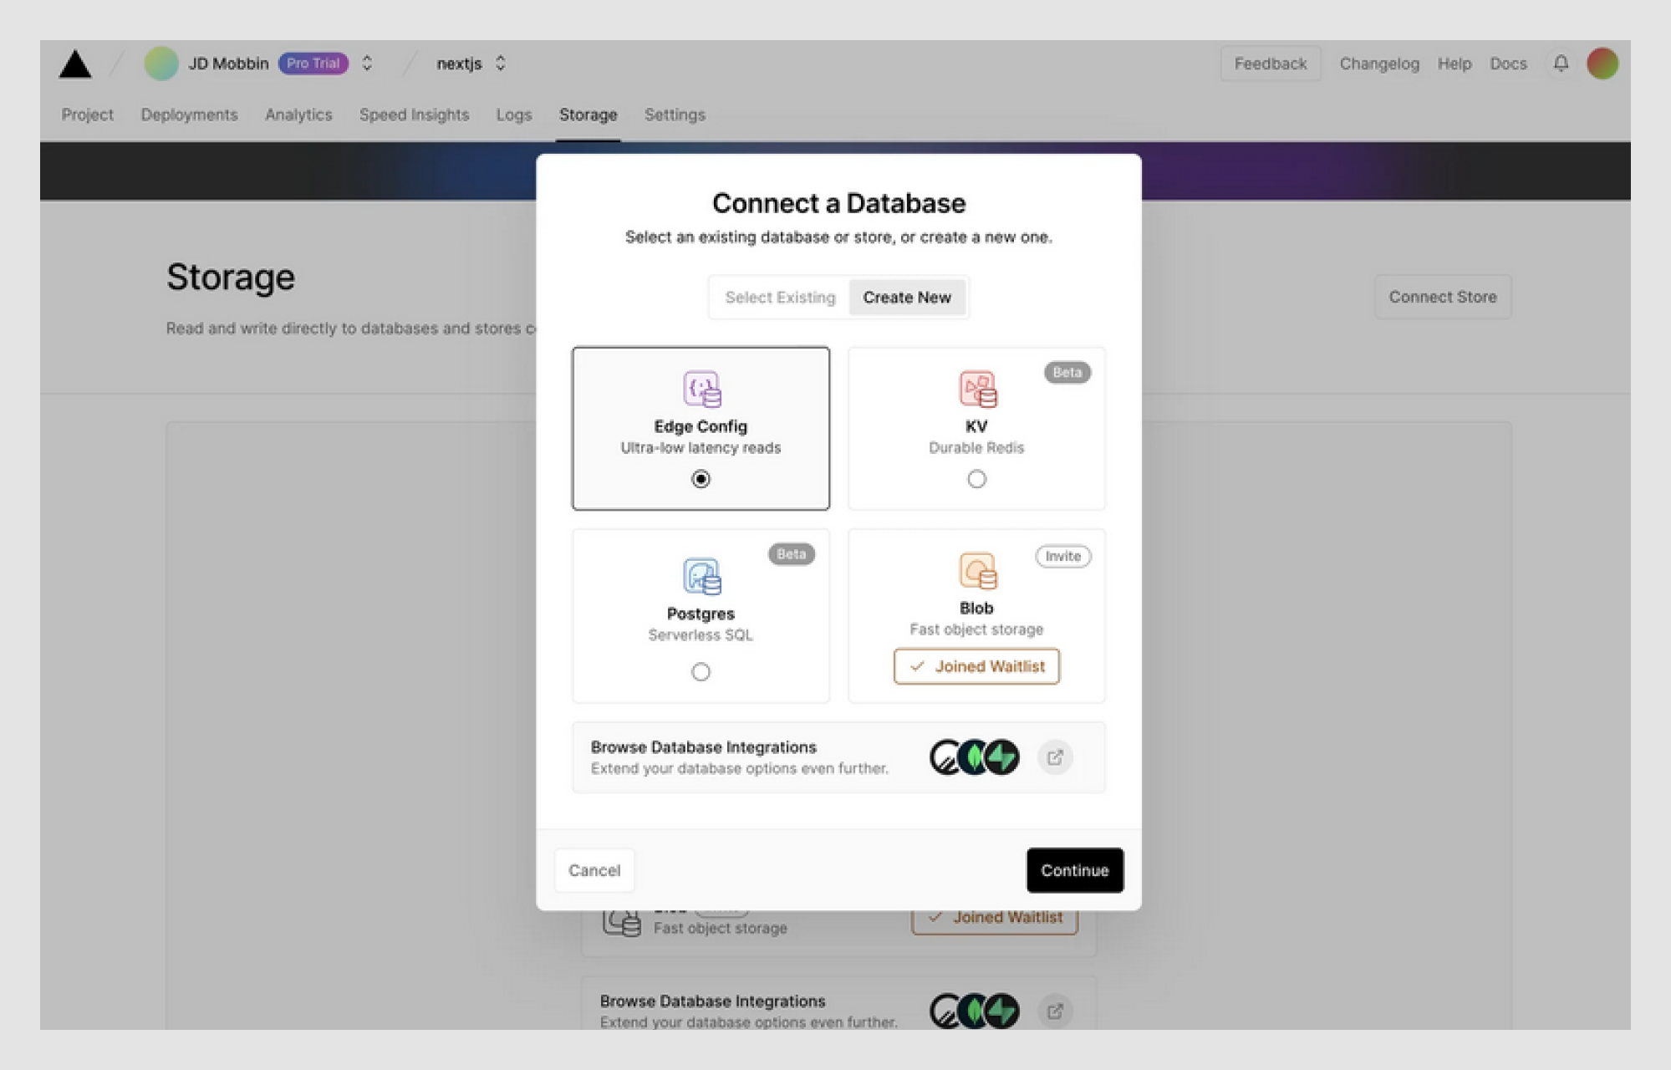
Task: Click 'Ultra-low latency reads' text
Action: point(700,448)
